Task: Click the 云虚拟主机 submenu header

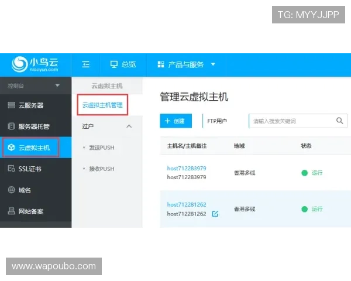Action: pos(107,86)
